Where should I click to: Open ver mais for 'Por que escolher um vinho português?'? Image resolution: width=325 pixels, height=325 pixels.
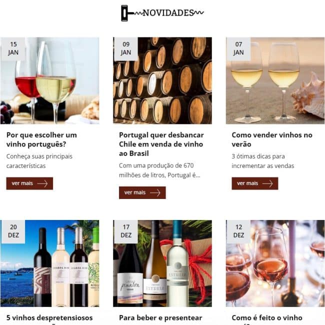pyautogui.click(x=29, y=183)
